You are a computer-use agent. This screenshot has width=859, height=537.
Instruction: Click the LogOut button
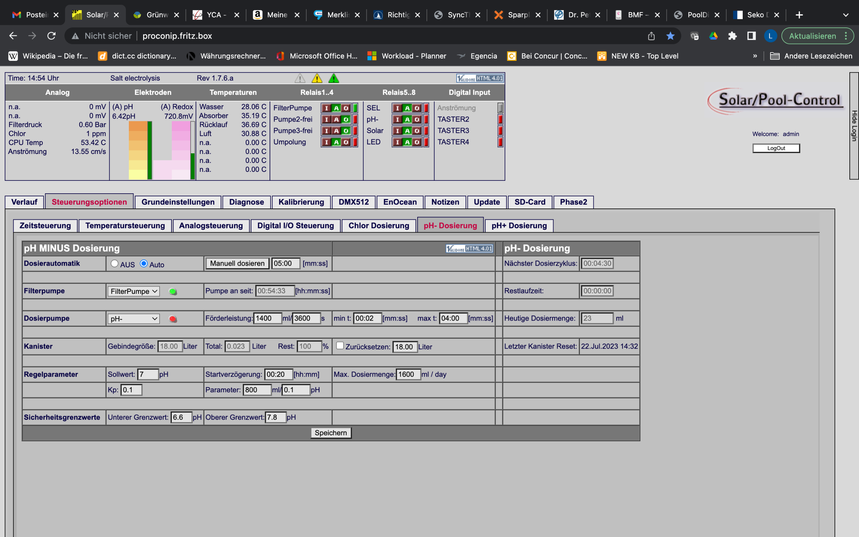776,148
